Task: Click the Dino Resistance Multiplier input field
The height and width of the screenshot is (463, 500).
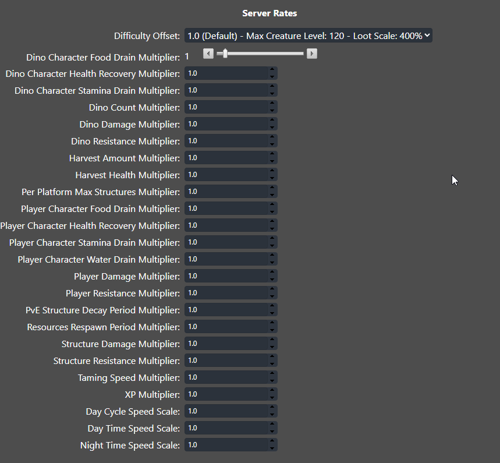Action: tap(226, 141)
